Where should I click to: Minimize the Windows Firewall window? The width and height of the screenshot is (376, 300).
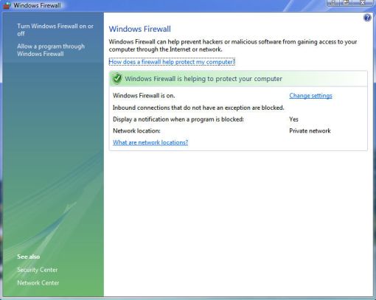click(x=333, y=3)
